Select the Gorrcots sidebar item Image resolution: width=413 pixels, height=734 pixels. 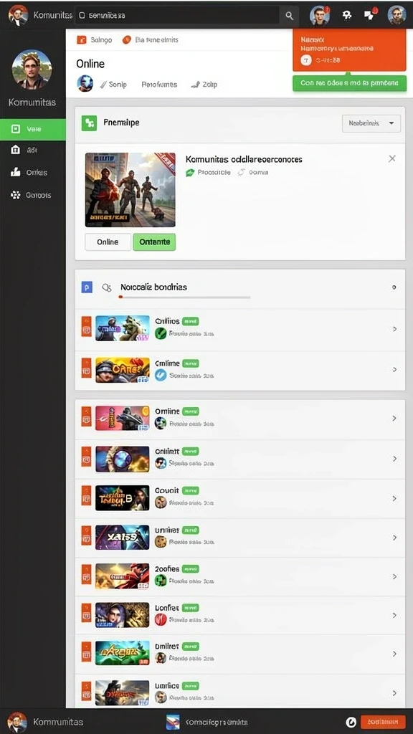coord(33,195)
